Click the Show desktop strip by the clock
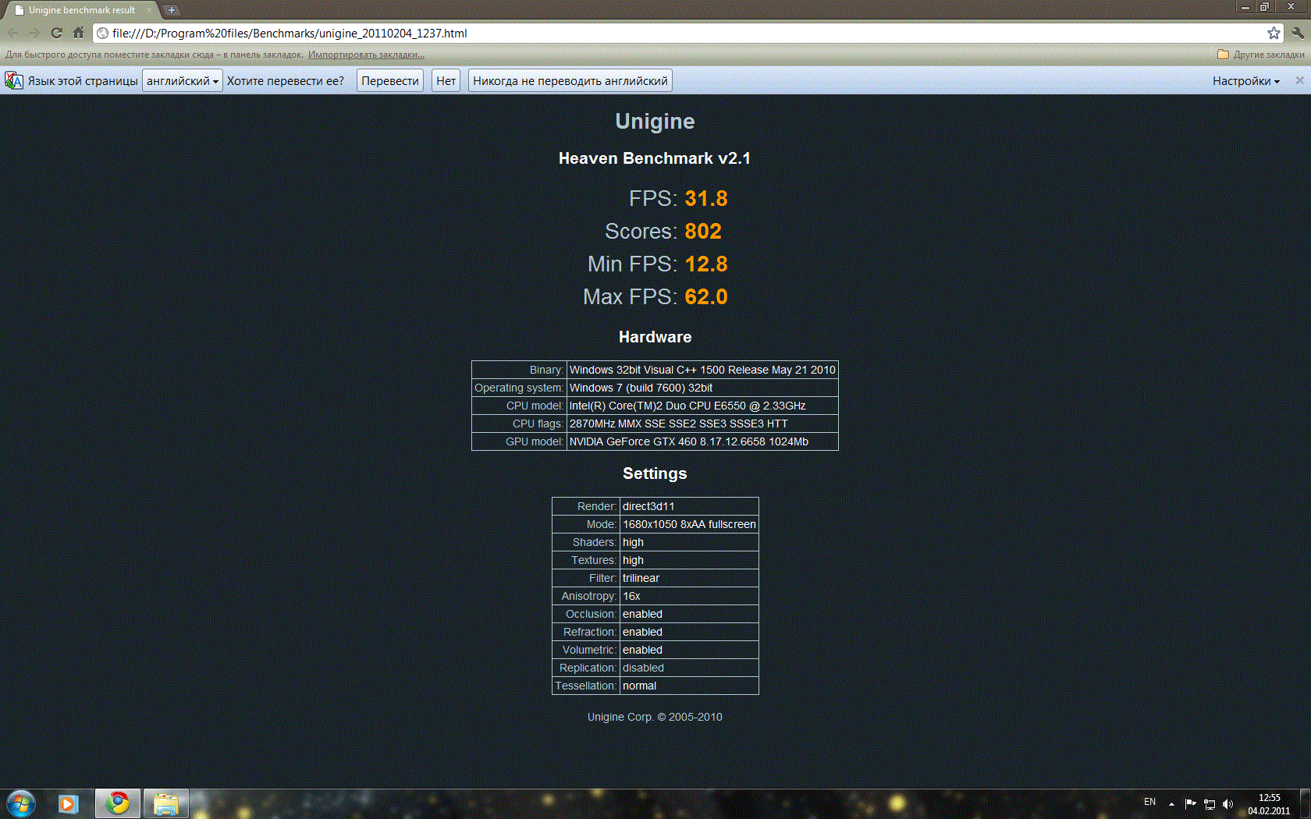 coord(1305,803)
